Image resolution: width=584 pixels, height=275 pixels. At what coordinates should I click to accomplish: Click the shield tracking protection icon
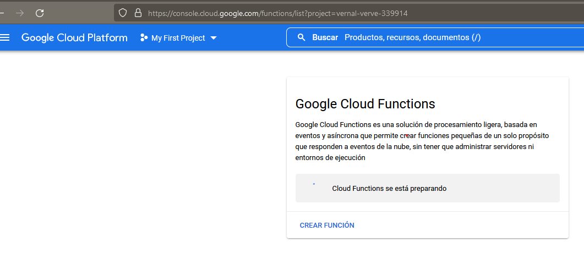(123, 13)
